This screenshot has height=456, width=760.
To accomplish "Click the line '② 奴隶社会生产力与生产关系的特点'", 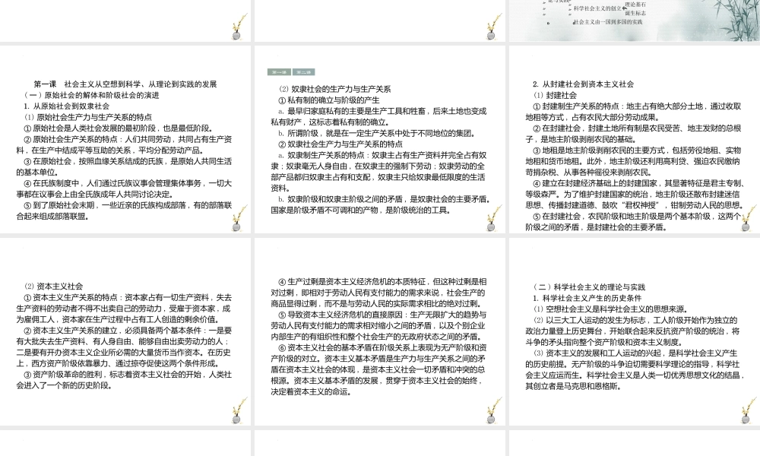I will coord(340,144).
